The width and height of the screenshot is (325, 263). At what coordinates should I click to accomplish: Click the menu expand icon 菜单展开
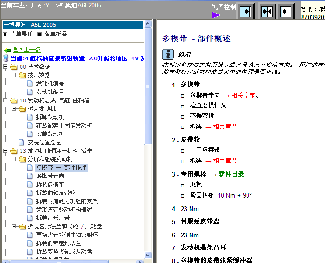[x=5, y=34]
